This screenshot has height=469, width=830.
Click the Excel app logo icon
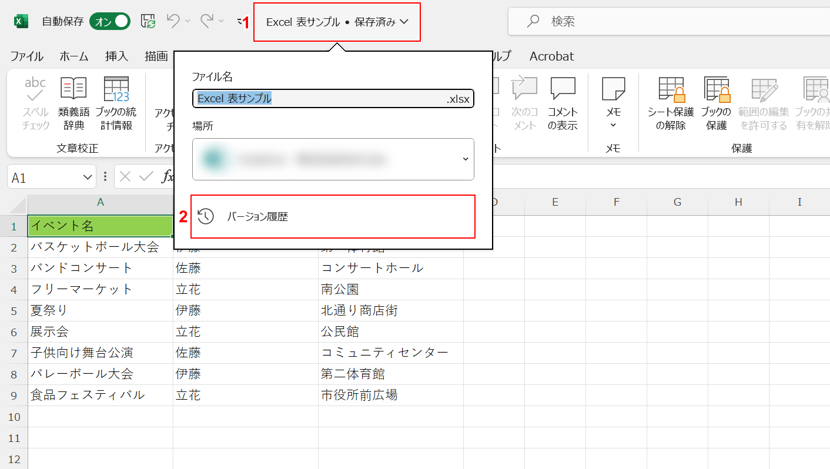tap(22, 21)
